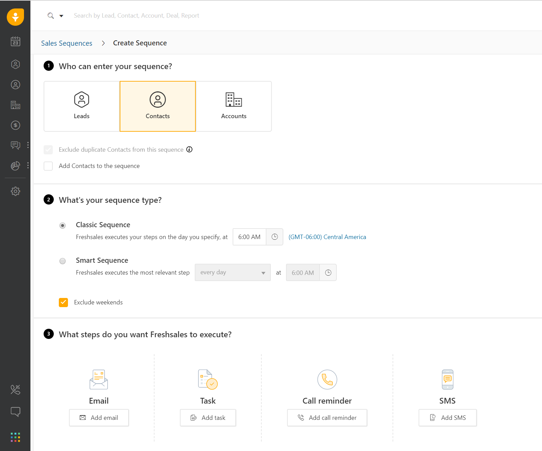This screenshot has height=451, width=542.
Task: Select the Smart Sequence radio button
Action: 63,261
